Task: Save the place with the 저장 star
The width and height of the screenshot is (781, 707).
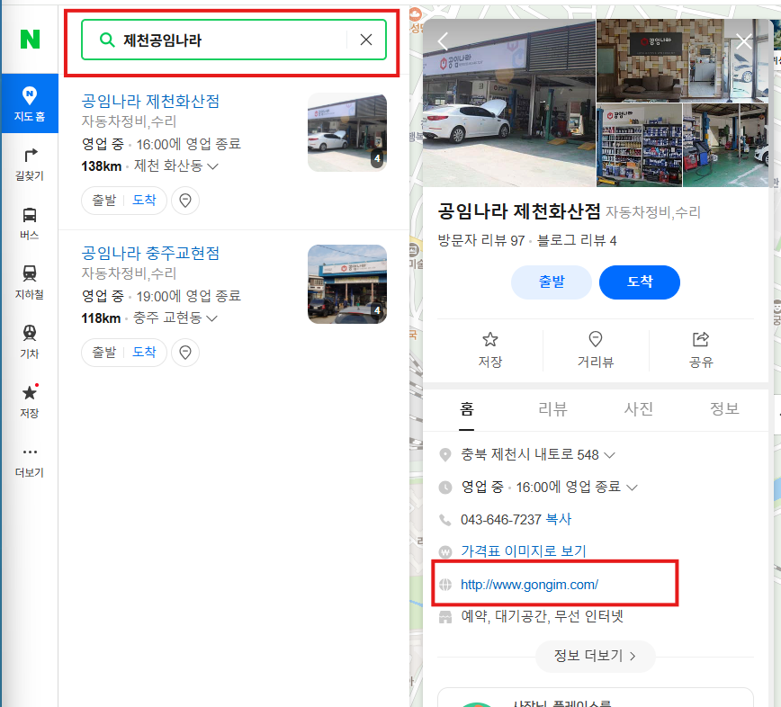Action: tap(490, 351)
